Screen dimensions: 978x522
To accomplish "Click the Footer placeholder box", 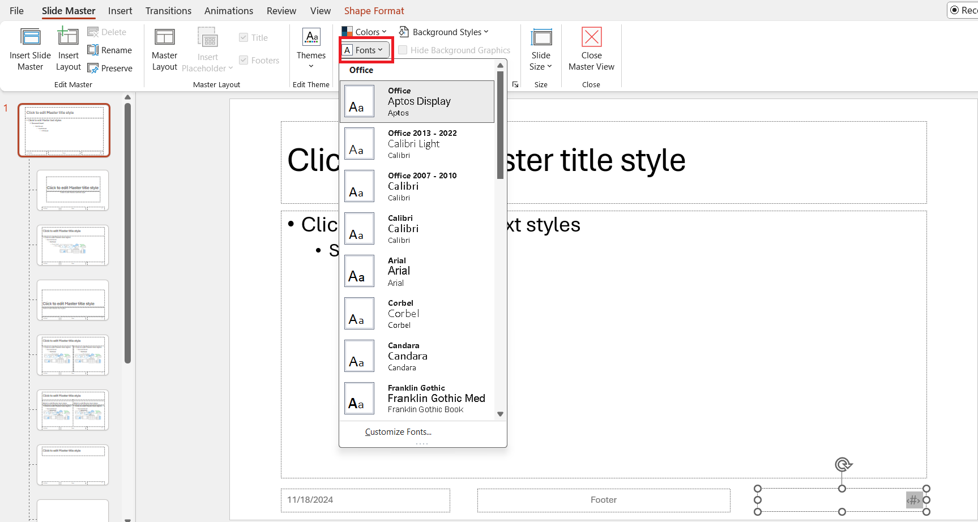I will point(604,500).
